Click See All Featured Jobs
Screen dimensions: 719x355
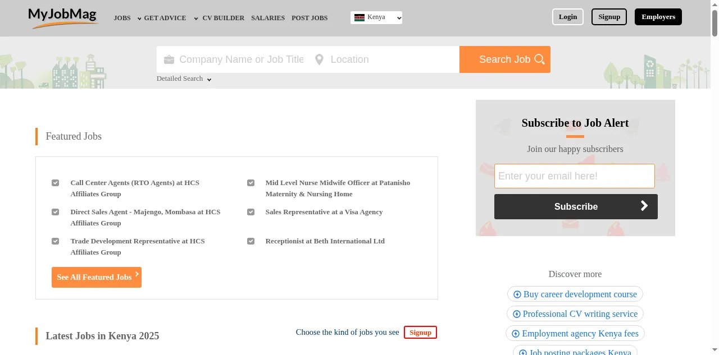tap(97, 277)
